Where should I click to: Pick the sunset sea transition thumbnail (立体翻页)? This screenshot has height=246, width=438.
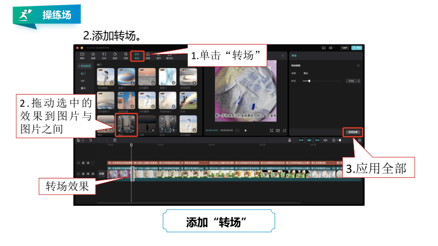point(147,77)
